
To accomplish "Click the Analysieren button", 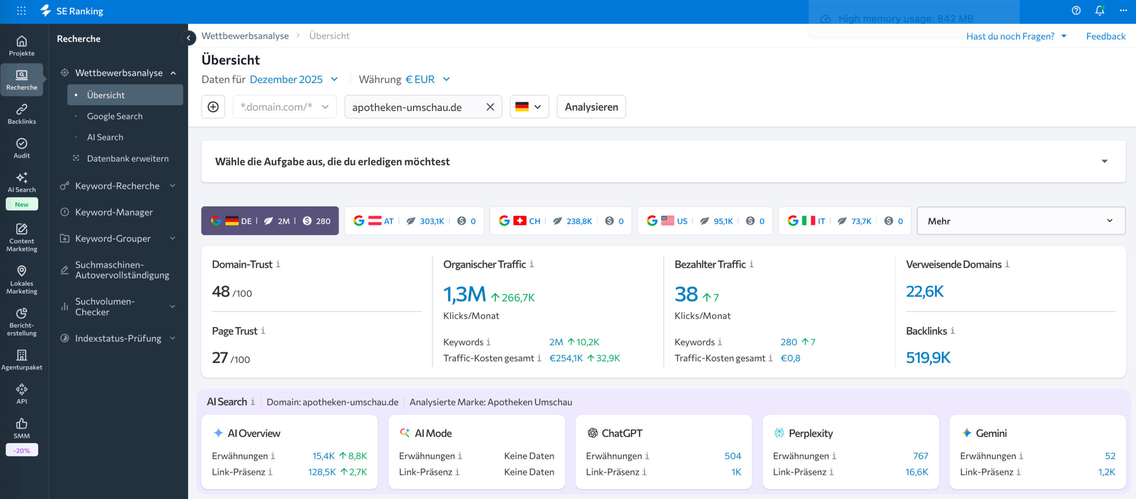I will [591, 107].
